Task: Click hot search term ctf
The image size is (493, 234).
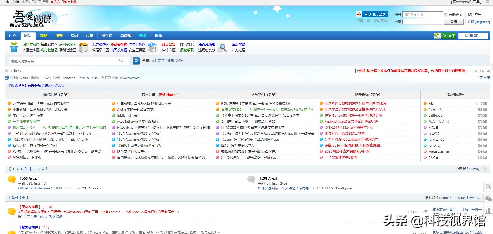Action: point(154,61)
